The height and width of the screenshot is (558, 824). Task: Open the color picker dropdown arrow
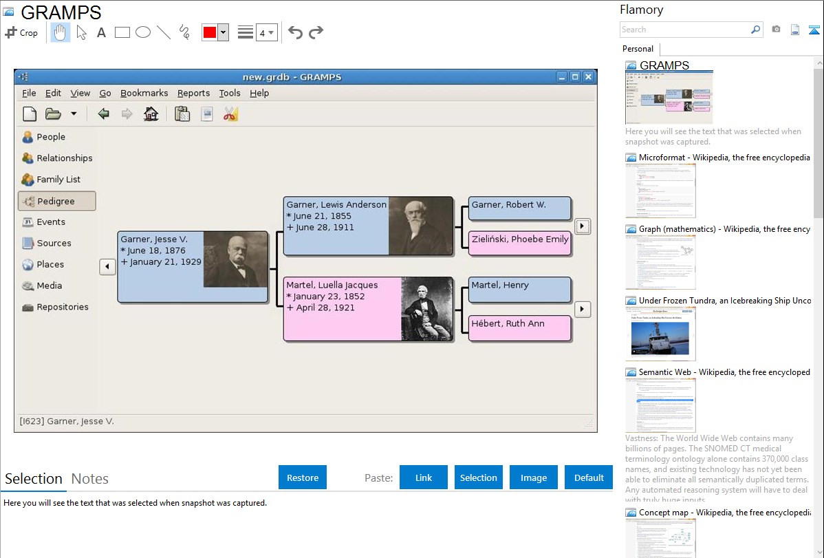[x=223, y=32]
